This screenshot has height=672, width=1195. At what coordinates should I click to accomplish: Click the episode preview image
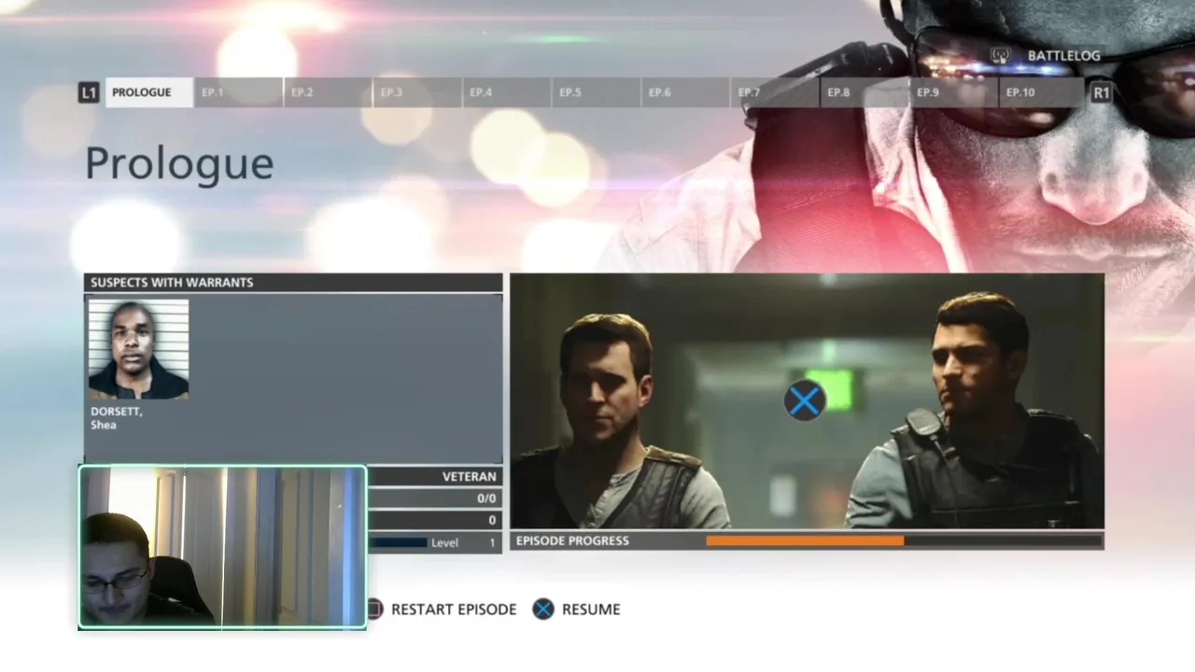pos(808,401)
